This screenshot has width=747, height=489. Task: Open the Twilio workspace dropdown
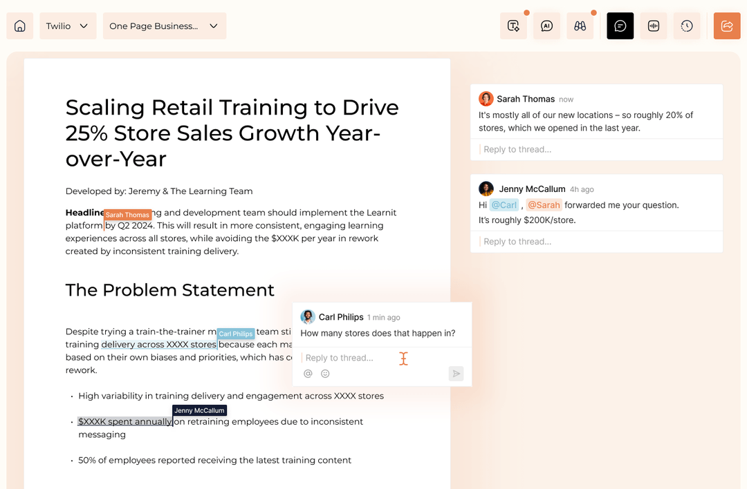tap(67, 26)
